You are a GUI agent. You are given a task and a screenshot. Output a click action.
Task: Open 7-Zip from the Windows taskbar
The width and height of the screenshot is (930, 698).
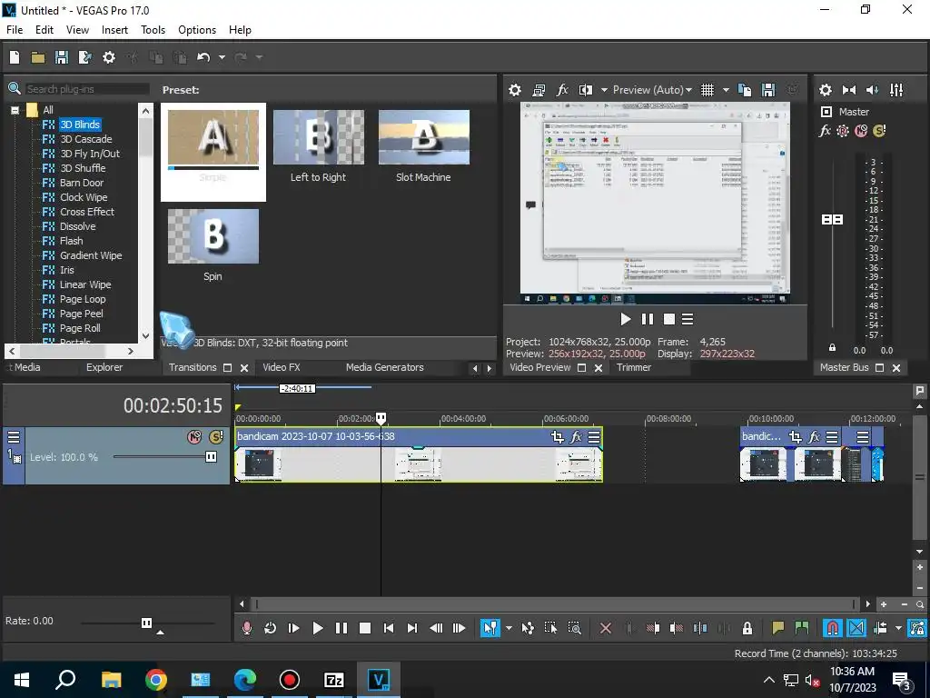point(334,680)
